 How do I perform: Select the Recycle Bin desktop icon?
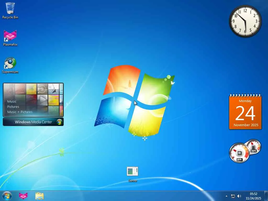pos(10,10)
